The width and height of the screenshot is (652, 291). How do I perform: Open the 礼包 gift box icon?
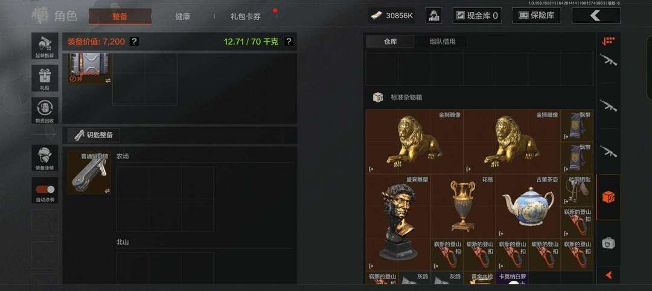pyautogui.click(x=45, y=78)
